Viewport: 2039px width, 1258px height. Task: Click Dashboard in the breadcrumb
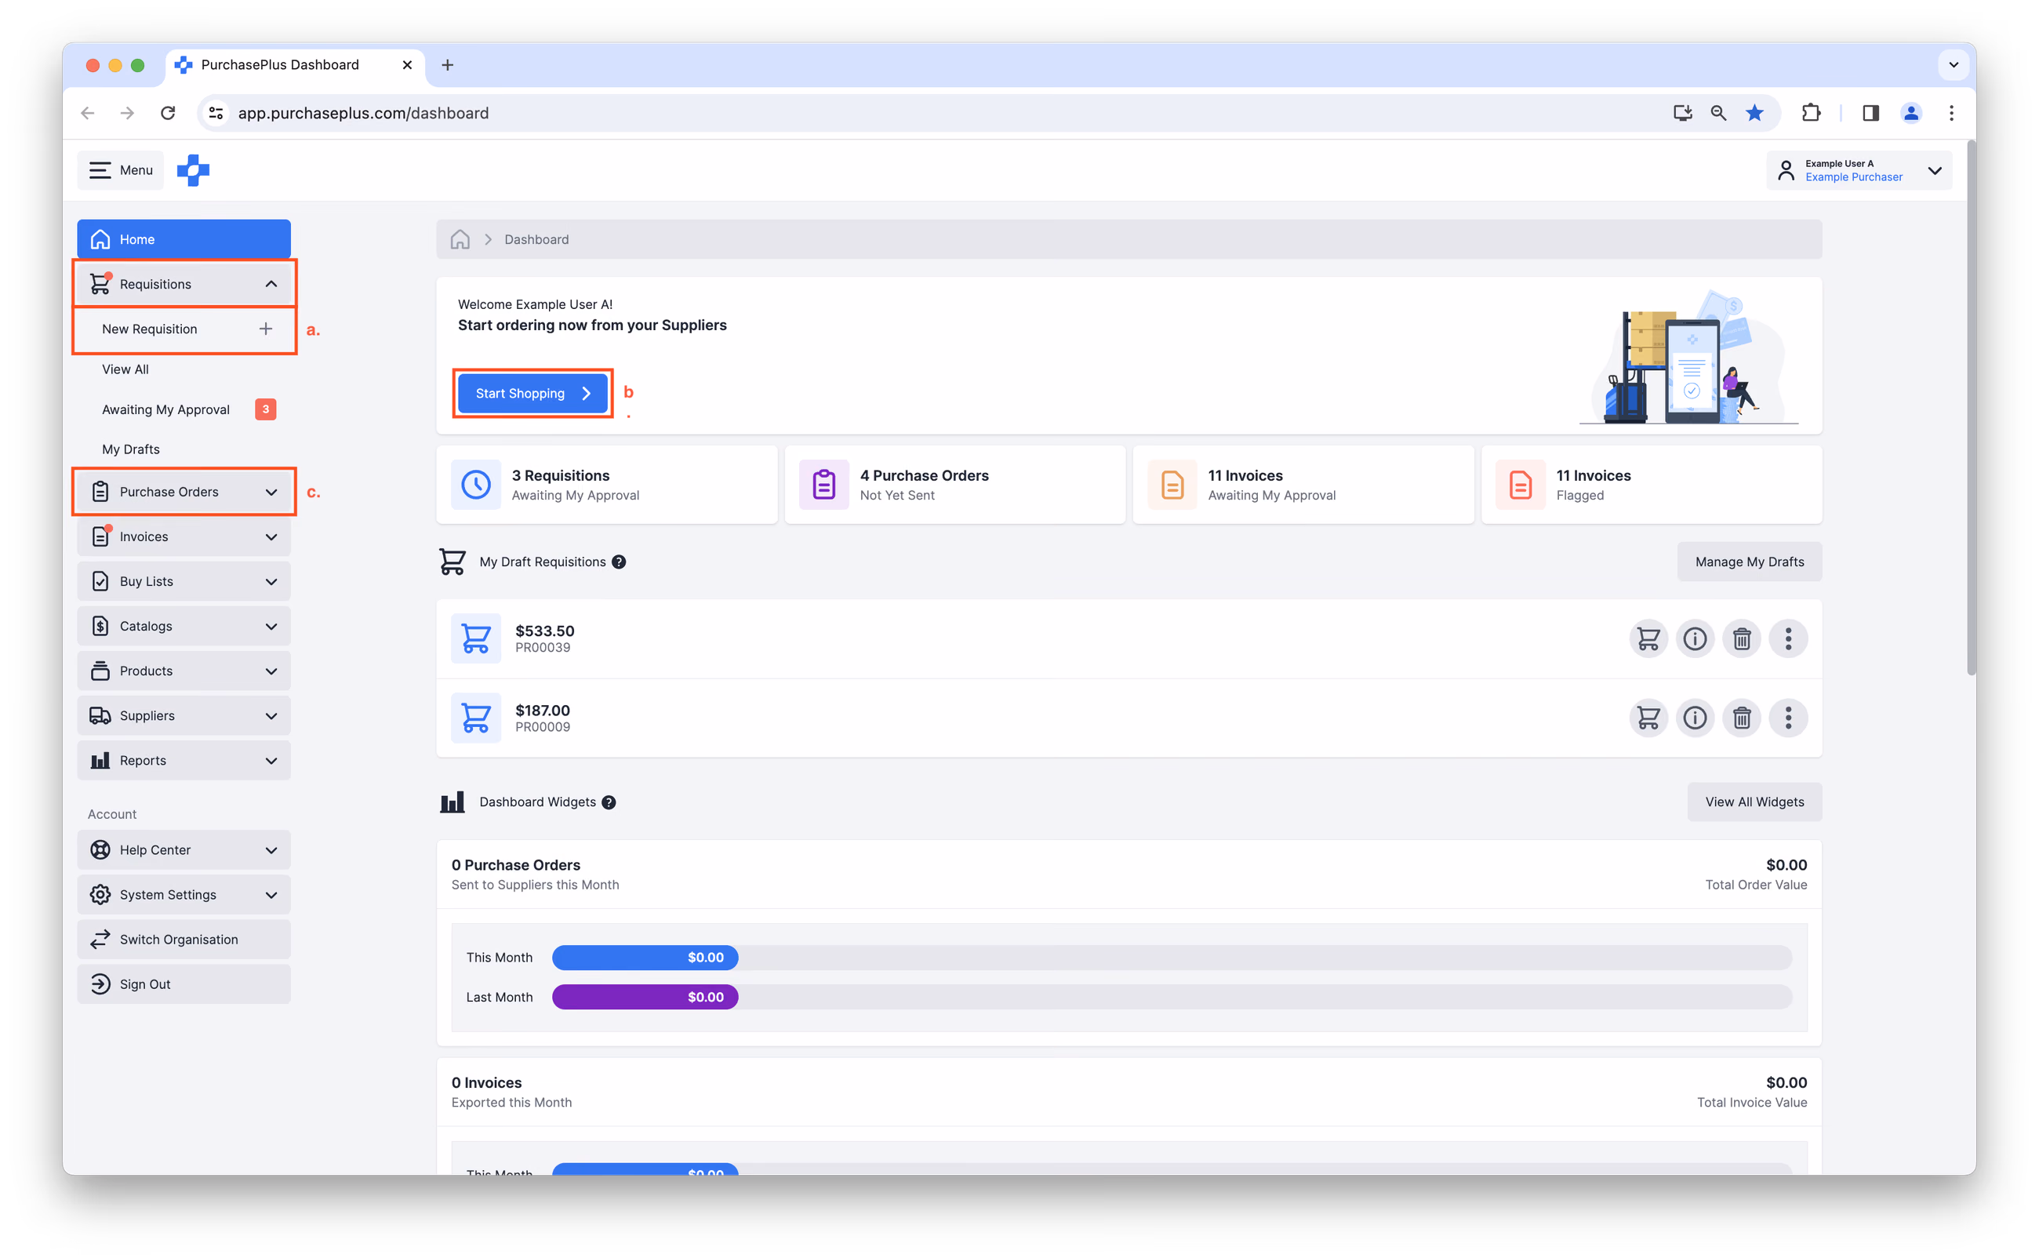pos(536,240)
